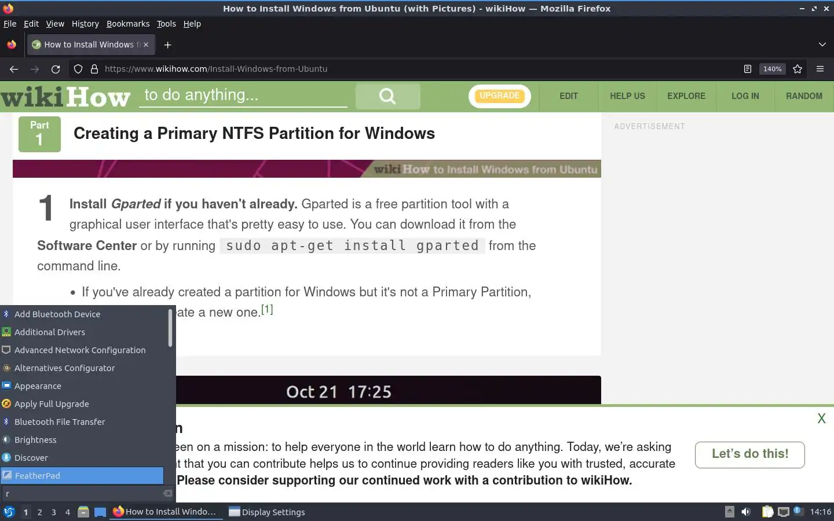Click the show desktop taskbar icon
Viewport: 834px width, 521px height.
100,512
